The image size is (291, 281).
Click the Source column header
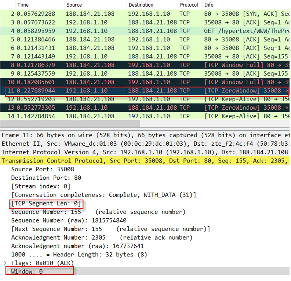coord(74,5)
